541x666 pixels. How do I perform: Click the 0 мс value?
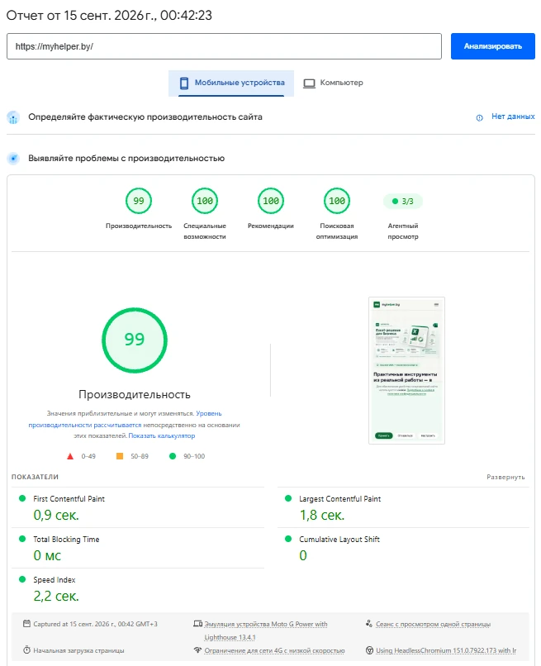(47, 555)
